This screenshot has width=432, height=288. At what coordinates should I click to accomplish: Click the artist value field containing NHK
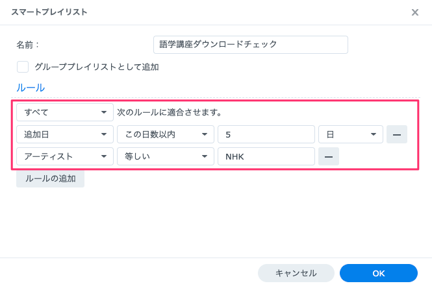pos(266,156)
